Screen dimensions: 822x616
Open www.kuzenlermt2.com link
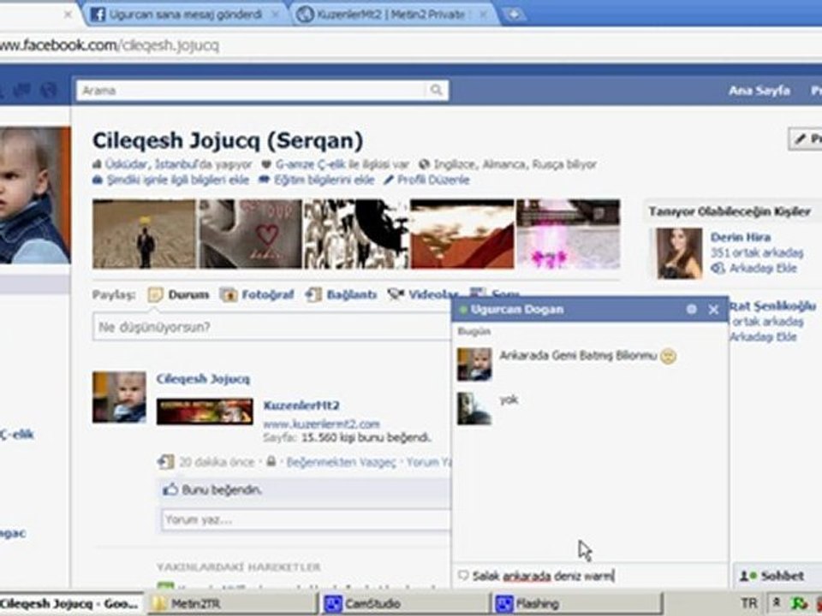pyautogui.click(x=321, y=423)
